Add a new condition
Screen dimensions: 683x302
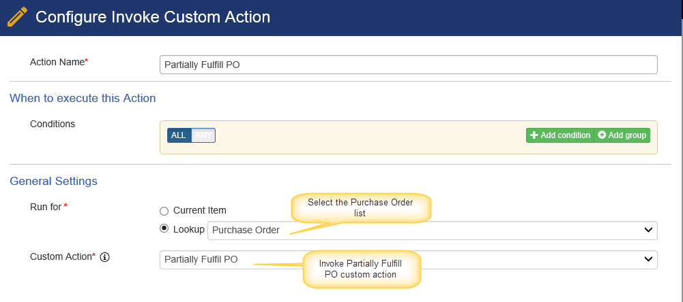560,135
